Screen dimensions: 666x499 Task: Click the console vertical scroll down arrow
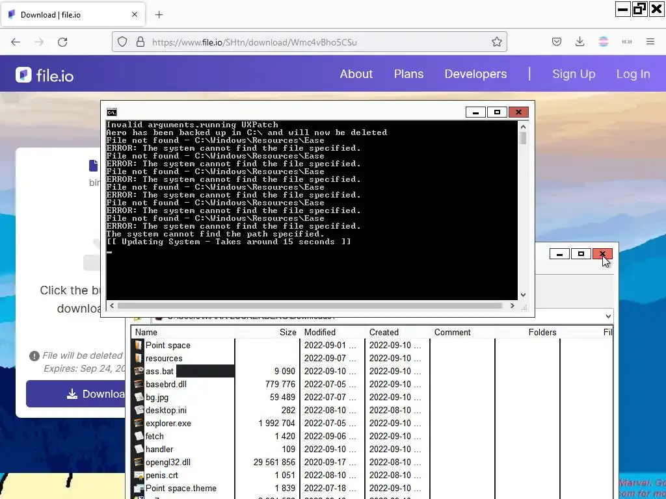coord(524,295)
